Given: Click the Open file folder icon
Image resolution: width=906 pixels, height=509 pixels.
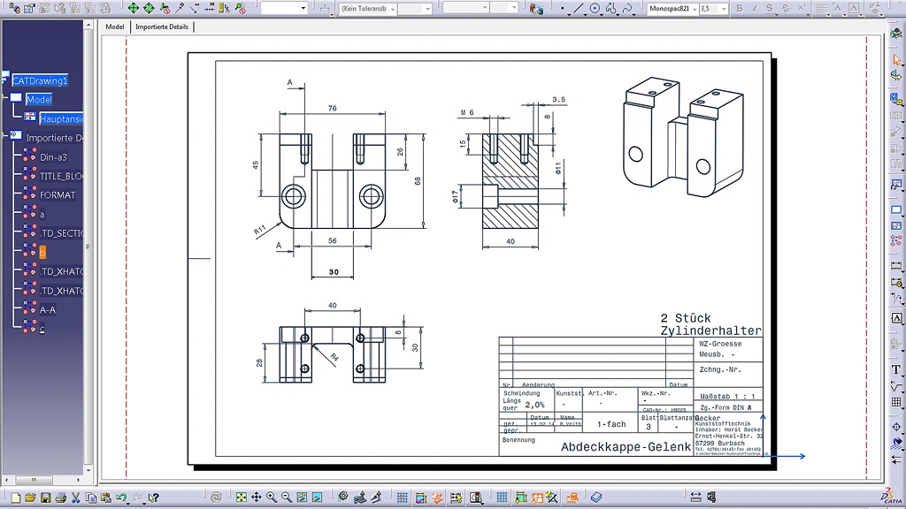Looking at the screenshot, I should [x=29, y=498].
